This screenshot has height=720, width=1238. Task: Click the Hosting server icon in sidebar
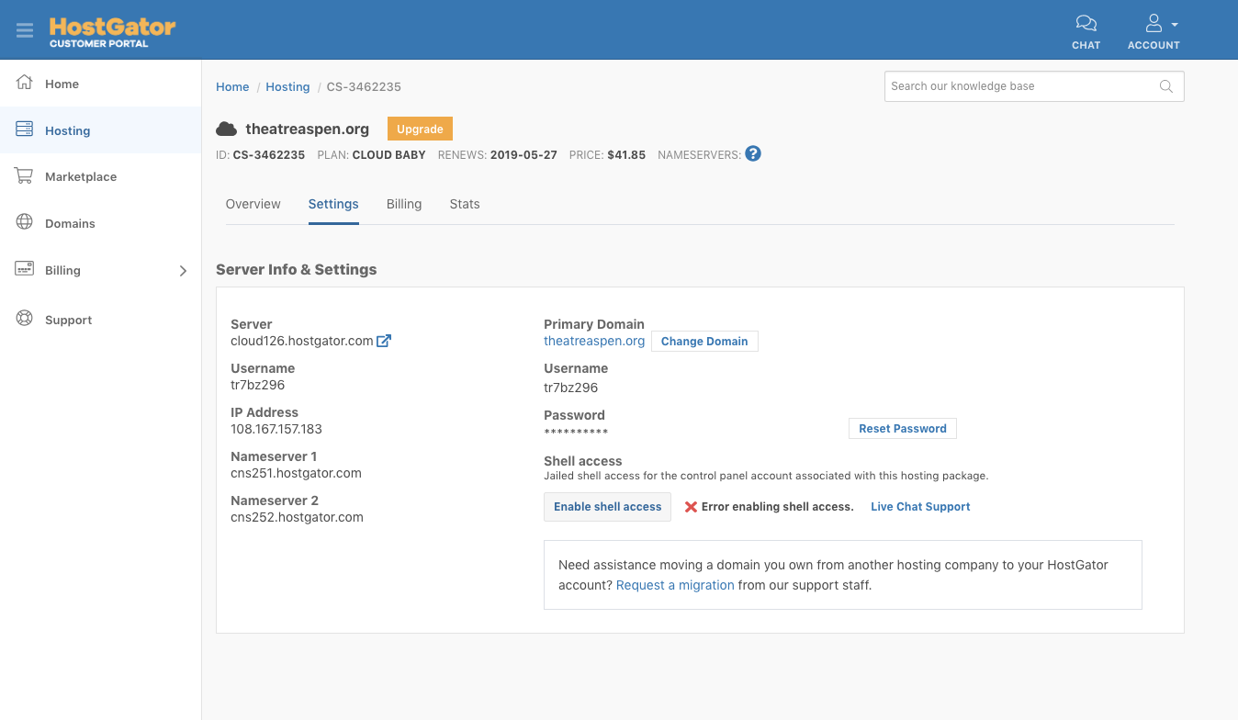[25, 129]
